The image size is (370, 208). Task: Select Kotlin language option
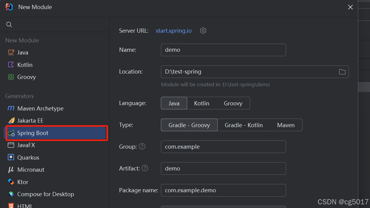pos(202,103)
